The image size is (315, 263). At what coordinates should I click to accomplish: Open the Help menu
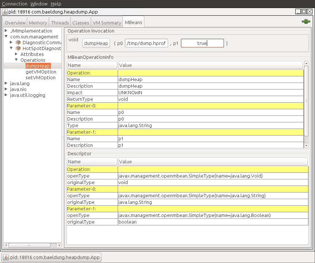point(56,4)
